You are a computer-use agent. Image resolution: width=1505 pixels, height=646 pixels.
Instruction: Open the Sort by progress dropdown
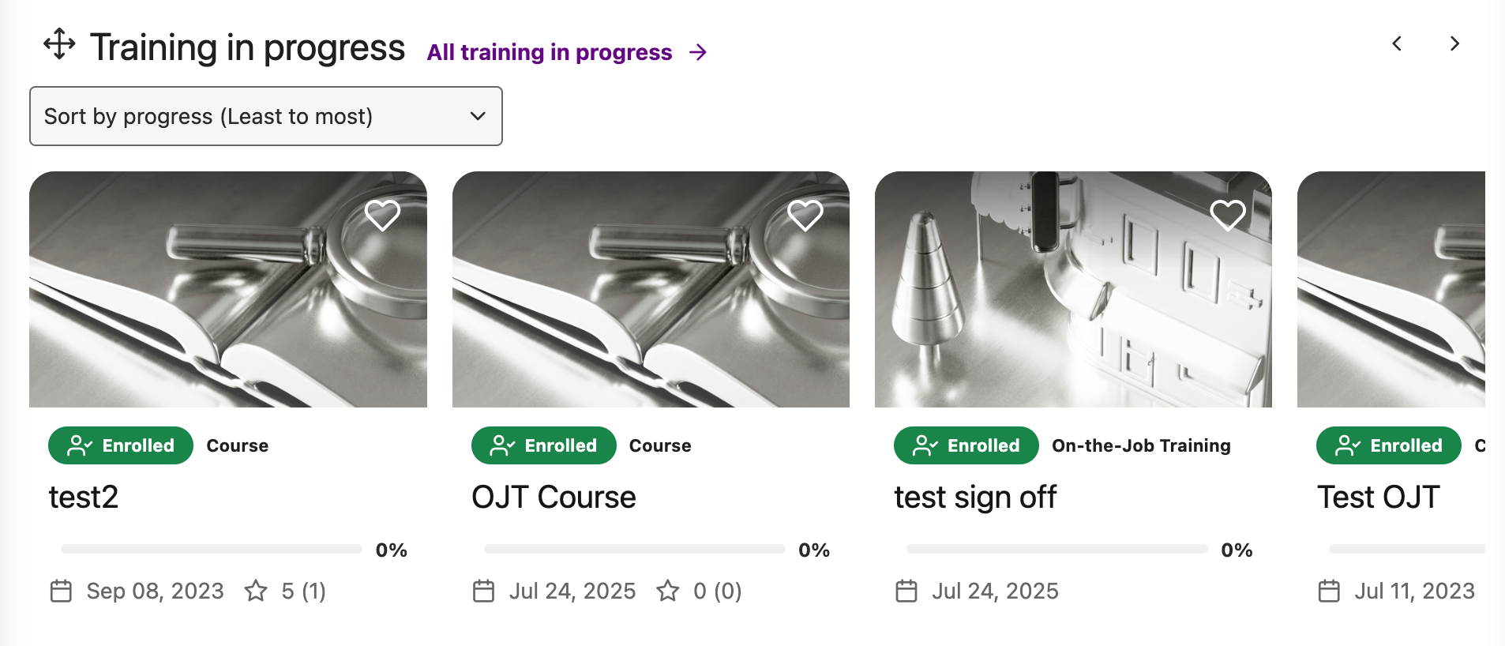coord(265,116)
